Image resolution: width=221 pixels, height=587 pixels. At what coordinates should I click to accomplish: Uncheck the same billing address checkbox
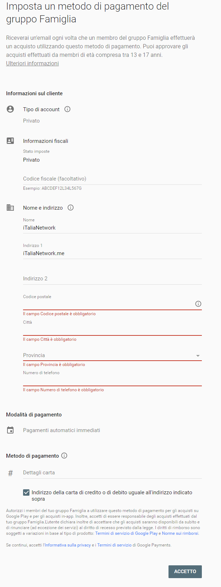click(x=26, y=492)
